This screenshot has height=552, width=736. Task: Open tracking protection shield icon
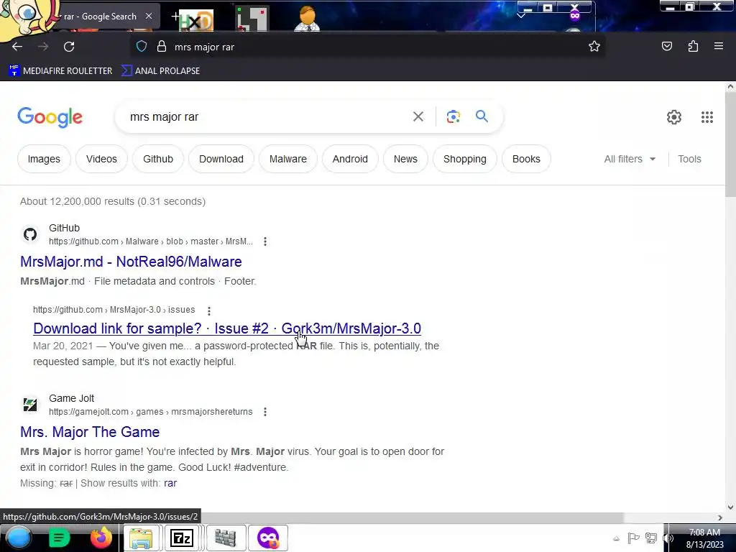coord(142,47)
